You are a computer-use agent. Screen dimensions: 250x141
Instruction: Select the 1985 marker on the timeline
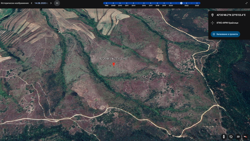point(107,3)
